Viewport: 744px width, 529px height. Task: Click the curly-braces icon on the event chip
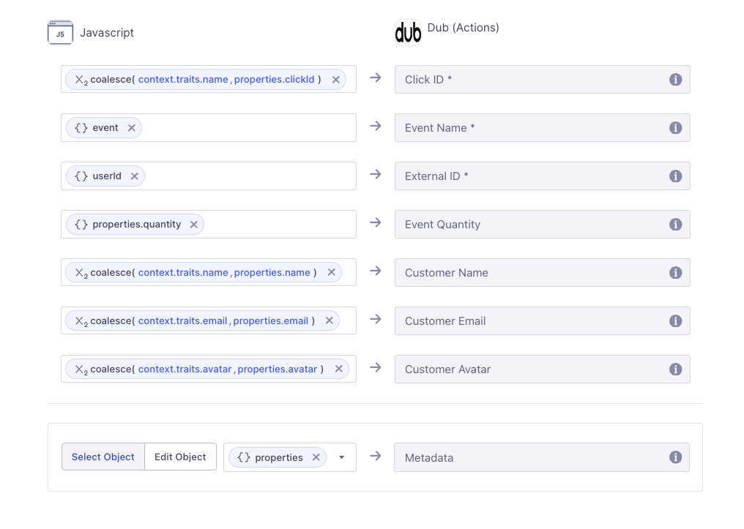pyautogui.click(x=81, y=127)
